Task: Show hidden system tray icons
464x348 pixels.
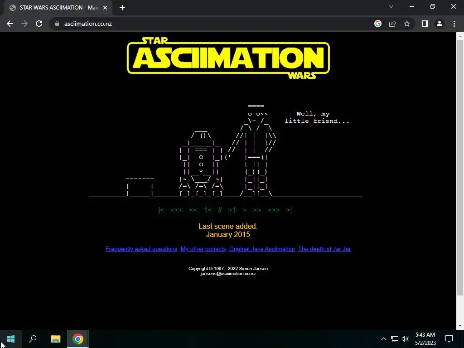Action: 383,339
